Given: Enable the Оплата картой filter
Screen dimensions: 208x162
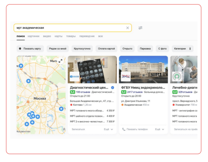Looking at the screenshot, I should pyautogui.click(x=107, y=49).
